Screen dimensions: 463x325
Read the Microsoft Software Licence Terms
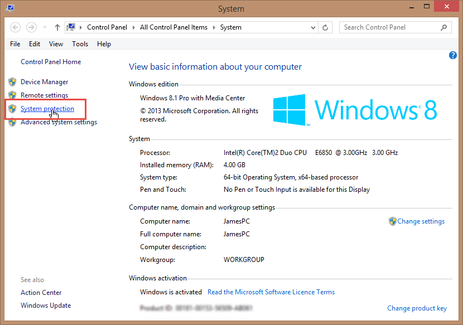tap(271, 292)
